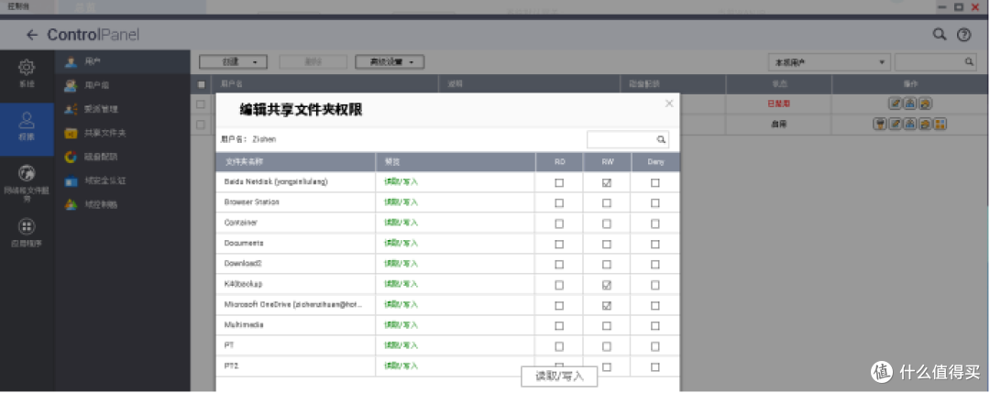Uncheck RW for Microsoft OneDrive

pyautogui.click(x=607, y=305)
